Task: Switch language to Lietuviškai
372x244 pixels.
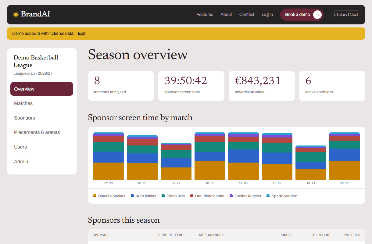Action: tap(346, 15)
